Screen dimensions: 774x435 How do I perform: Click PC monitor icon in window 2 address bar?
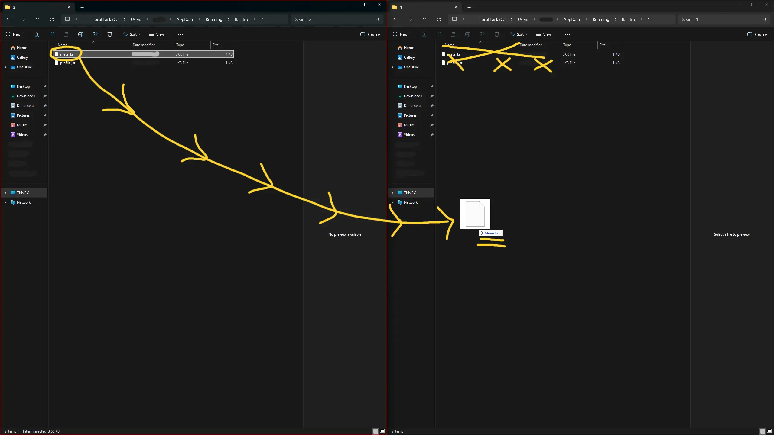coord(67,19)
